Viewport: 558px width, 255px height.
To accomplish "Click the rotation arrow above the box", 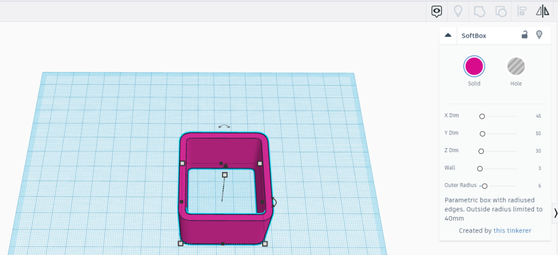I will [x=224, y=126].
